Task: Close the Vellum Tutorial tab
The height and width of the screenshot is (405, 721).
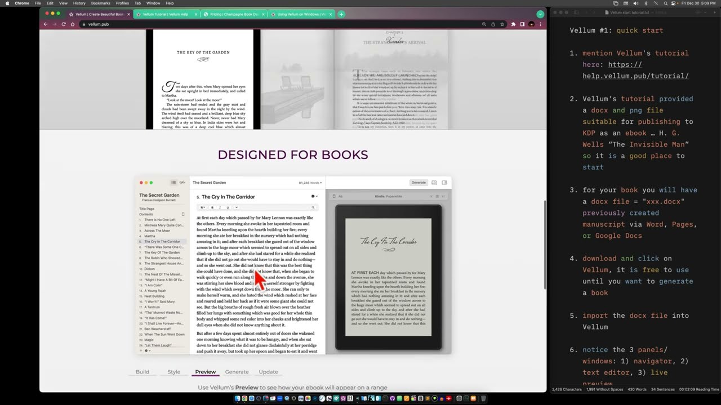Action: click(195, 14)
